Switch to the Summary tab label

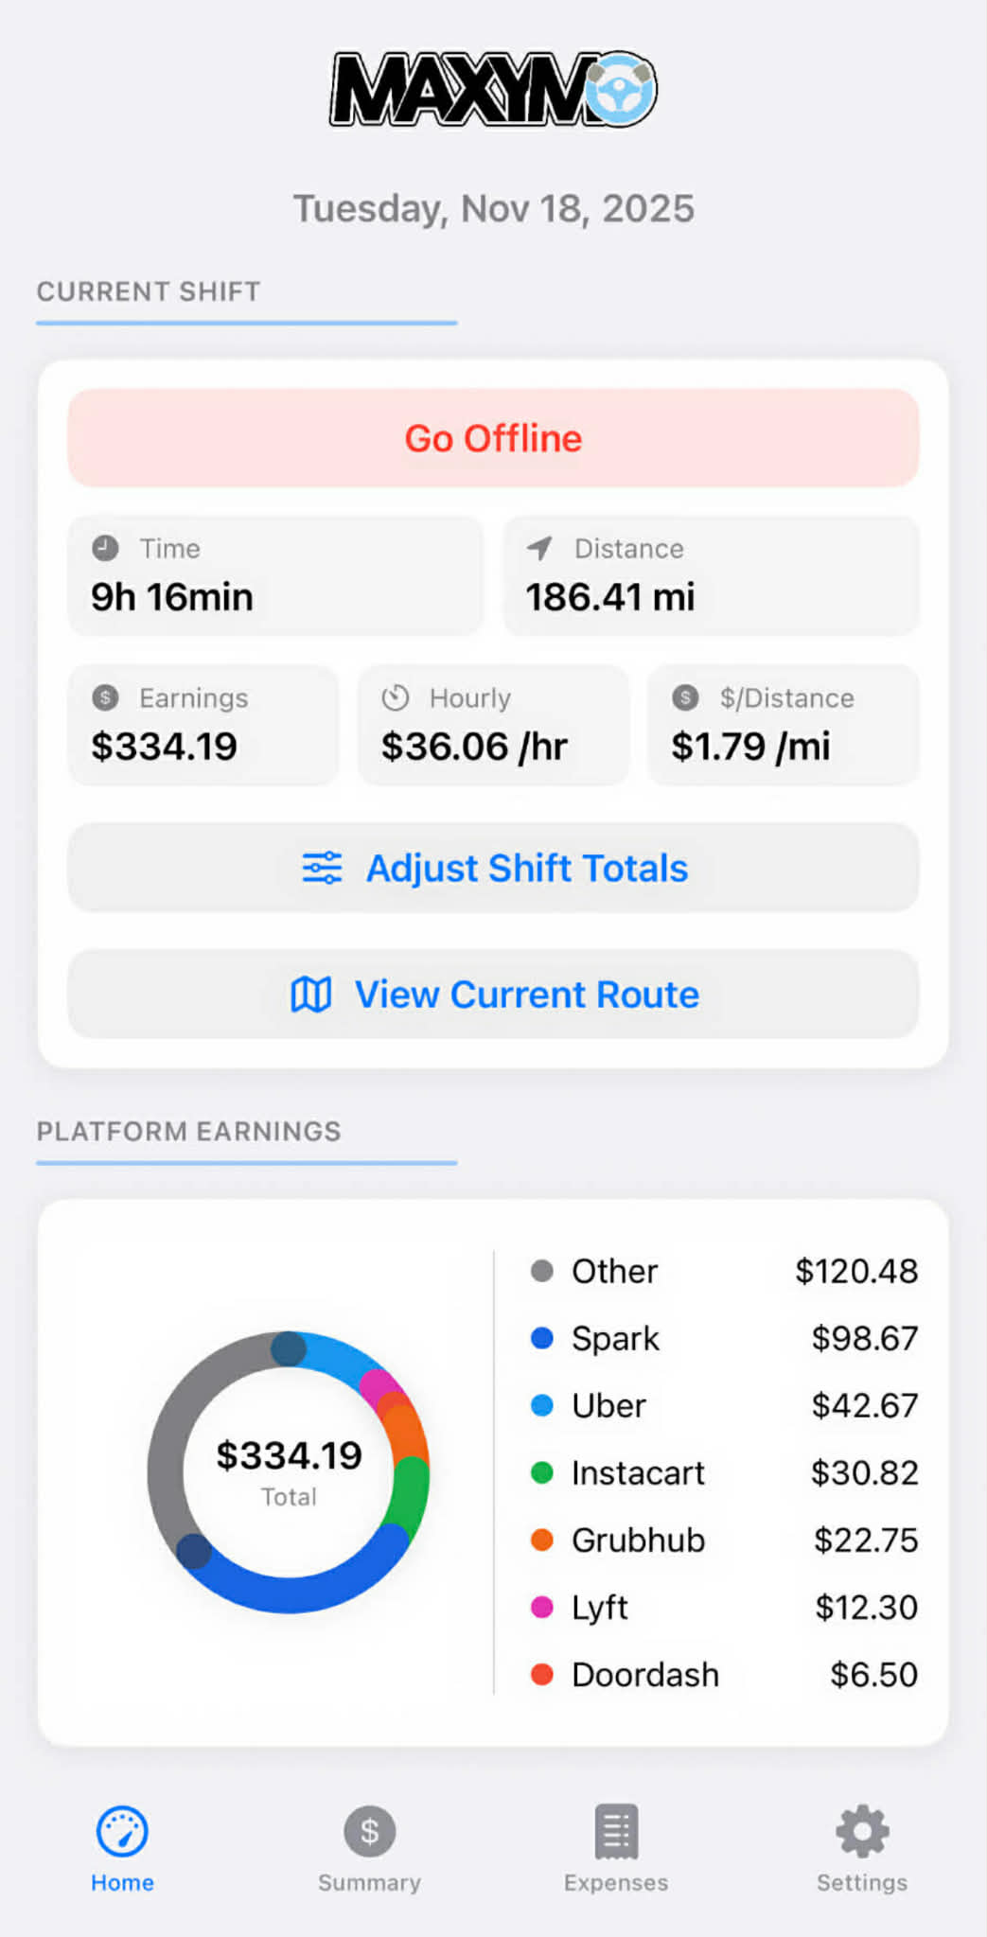[x=369, y=1883]
